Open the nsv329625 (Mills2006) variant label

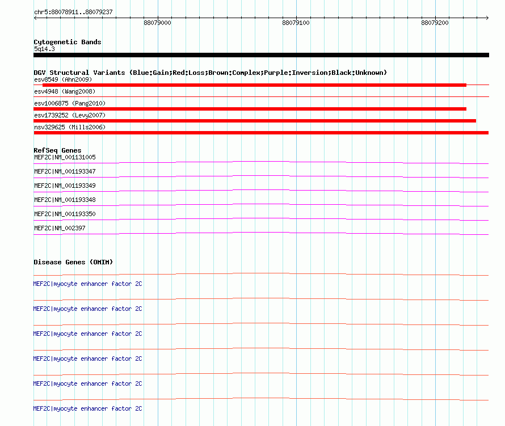pos(70,127)
